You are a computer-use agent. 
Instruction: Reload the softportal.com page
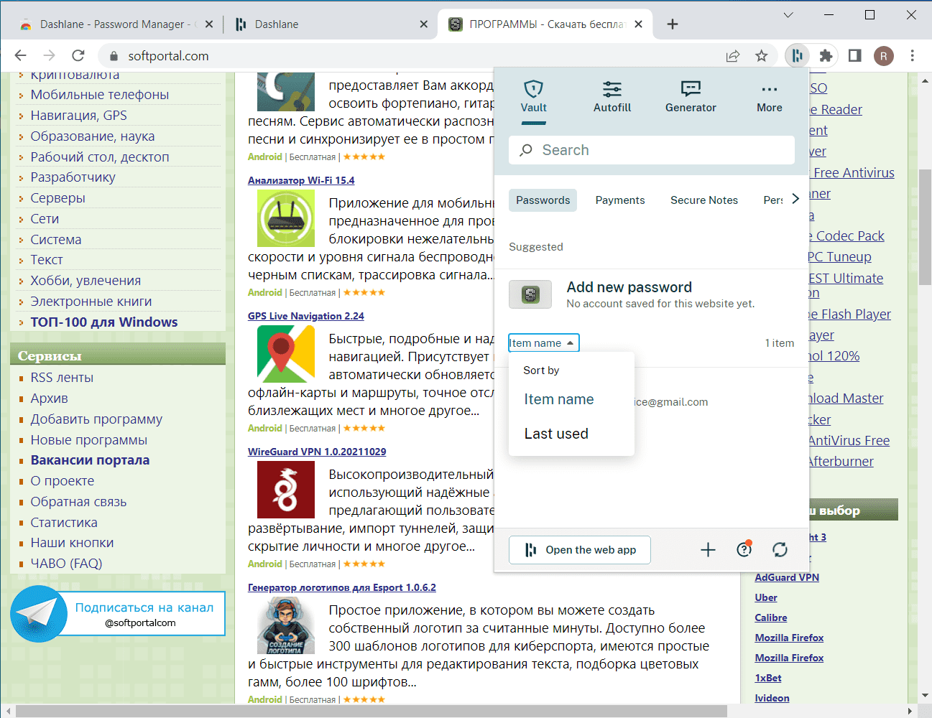pyautogui.click(x=78, y=55)
